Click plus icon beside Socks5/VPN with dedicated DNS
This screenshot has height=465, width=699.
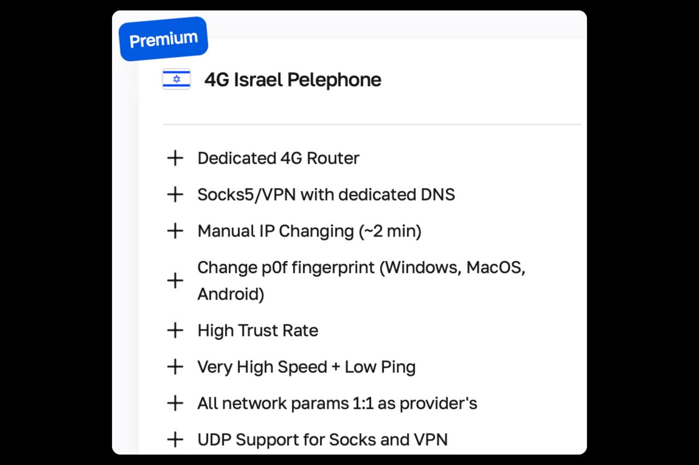tap(175, 195)
